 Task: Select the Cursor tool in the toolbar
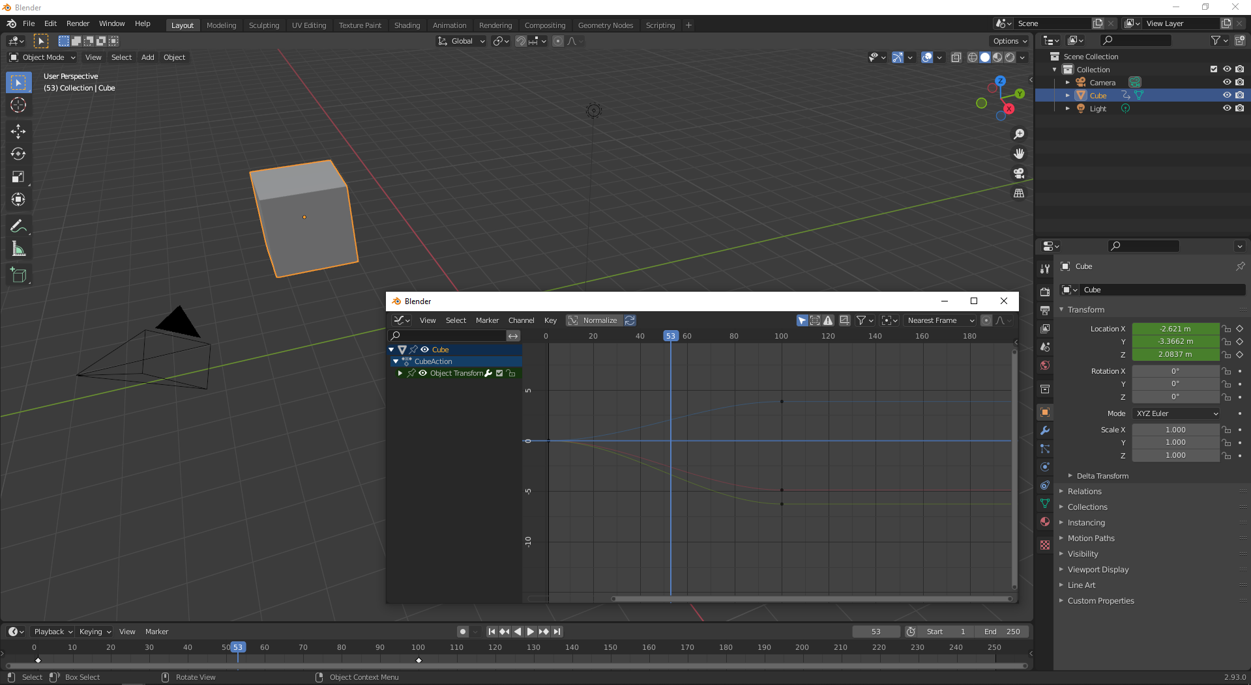(18, 105)
